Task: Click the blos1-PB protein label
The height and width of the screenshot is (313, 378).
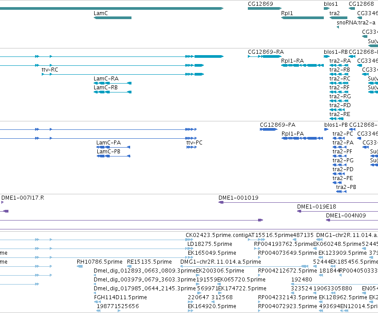Action: point(336,125)
